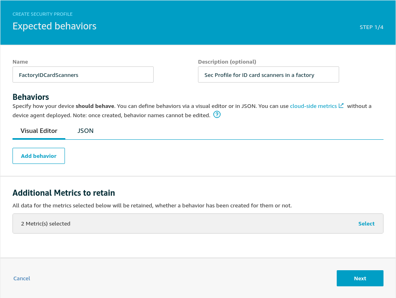Click the Next button

(x=360, y=278)
